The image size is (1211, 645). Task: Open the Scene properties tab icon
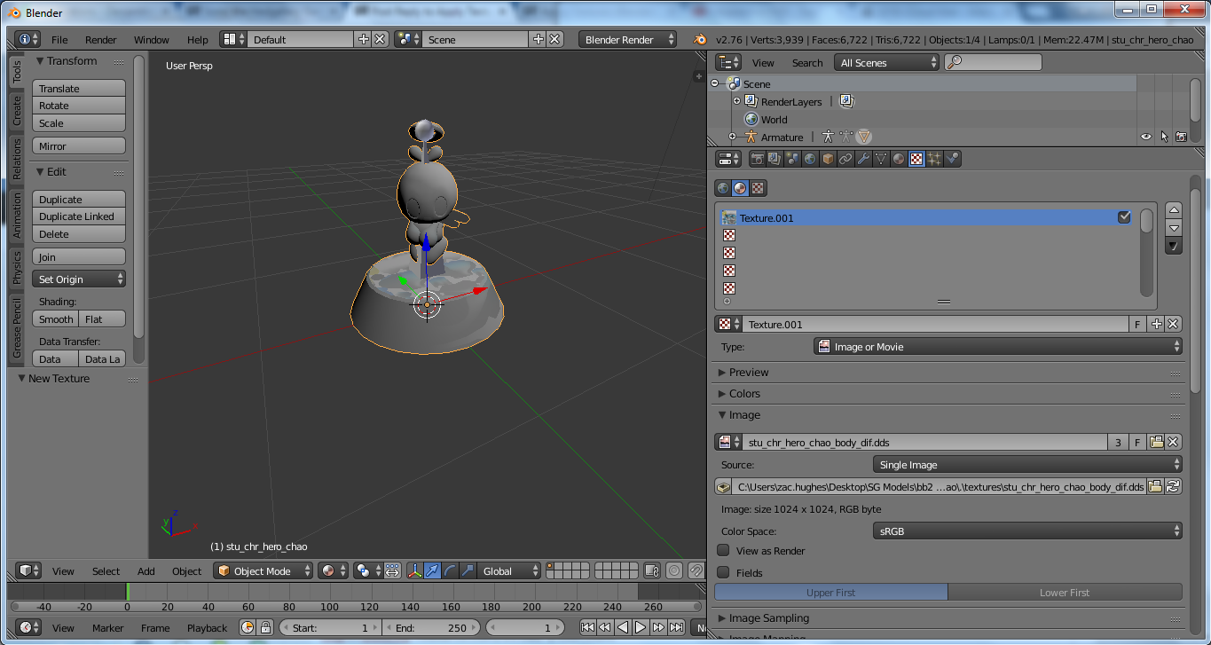point(792,160)
